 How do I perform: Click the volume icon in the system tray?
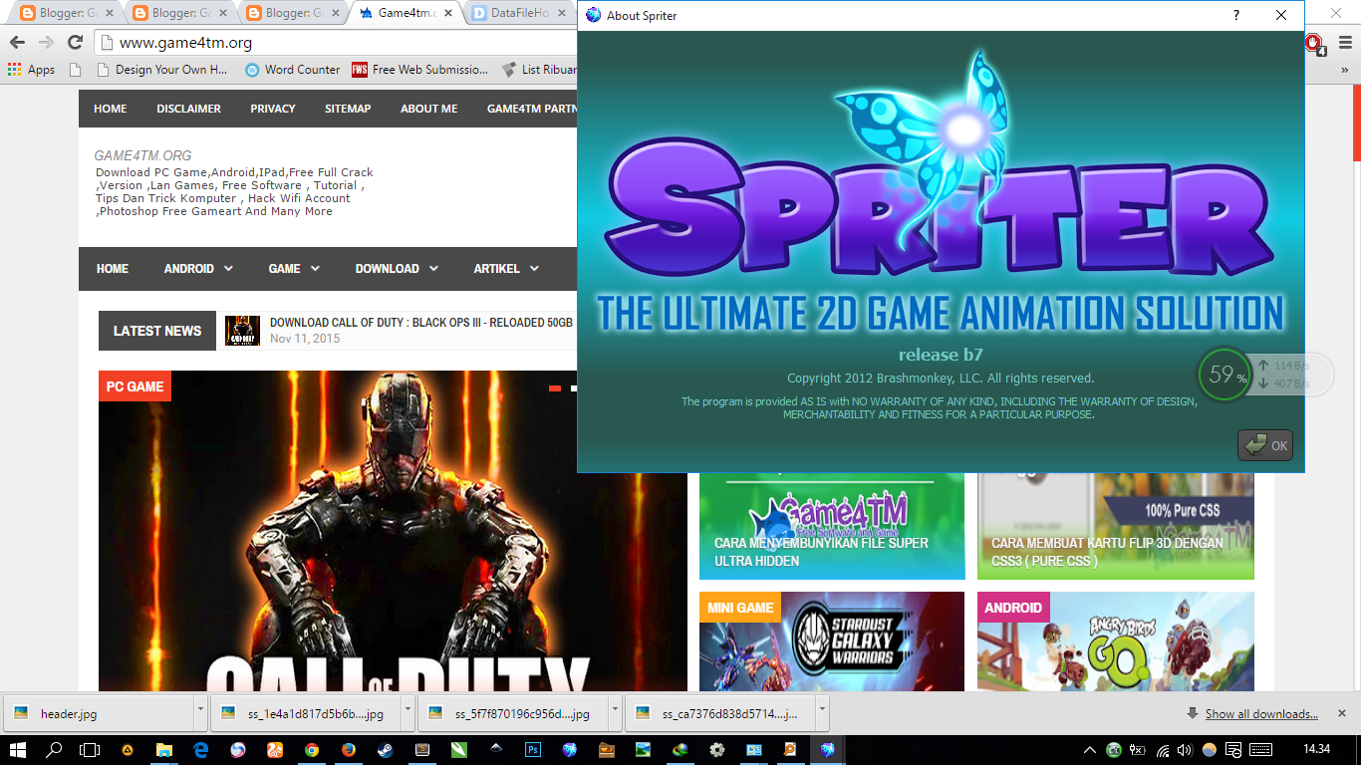1185,752
